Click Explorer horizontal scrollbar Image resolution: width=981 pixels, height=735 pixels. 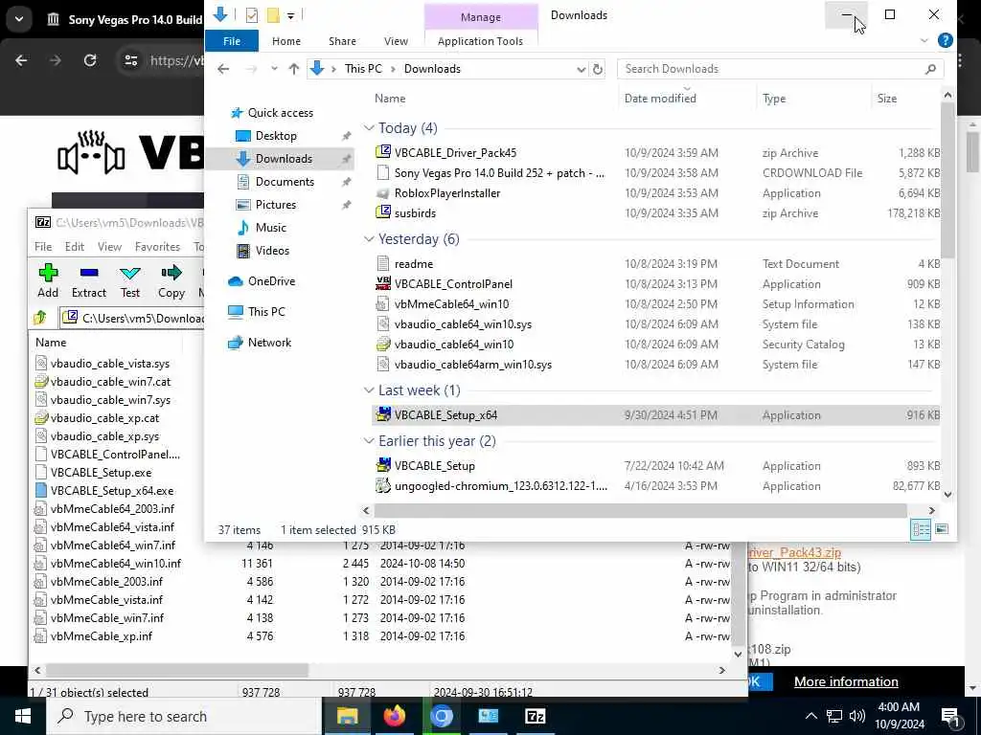click(641, 511)
